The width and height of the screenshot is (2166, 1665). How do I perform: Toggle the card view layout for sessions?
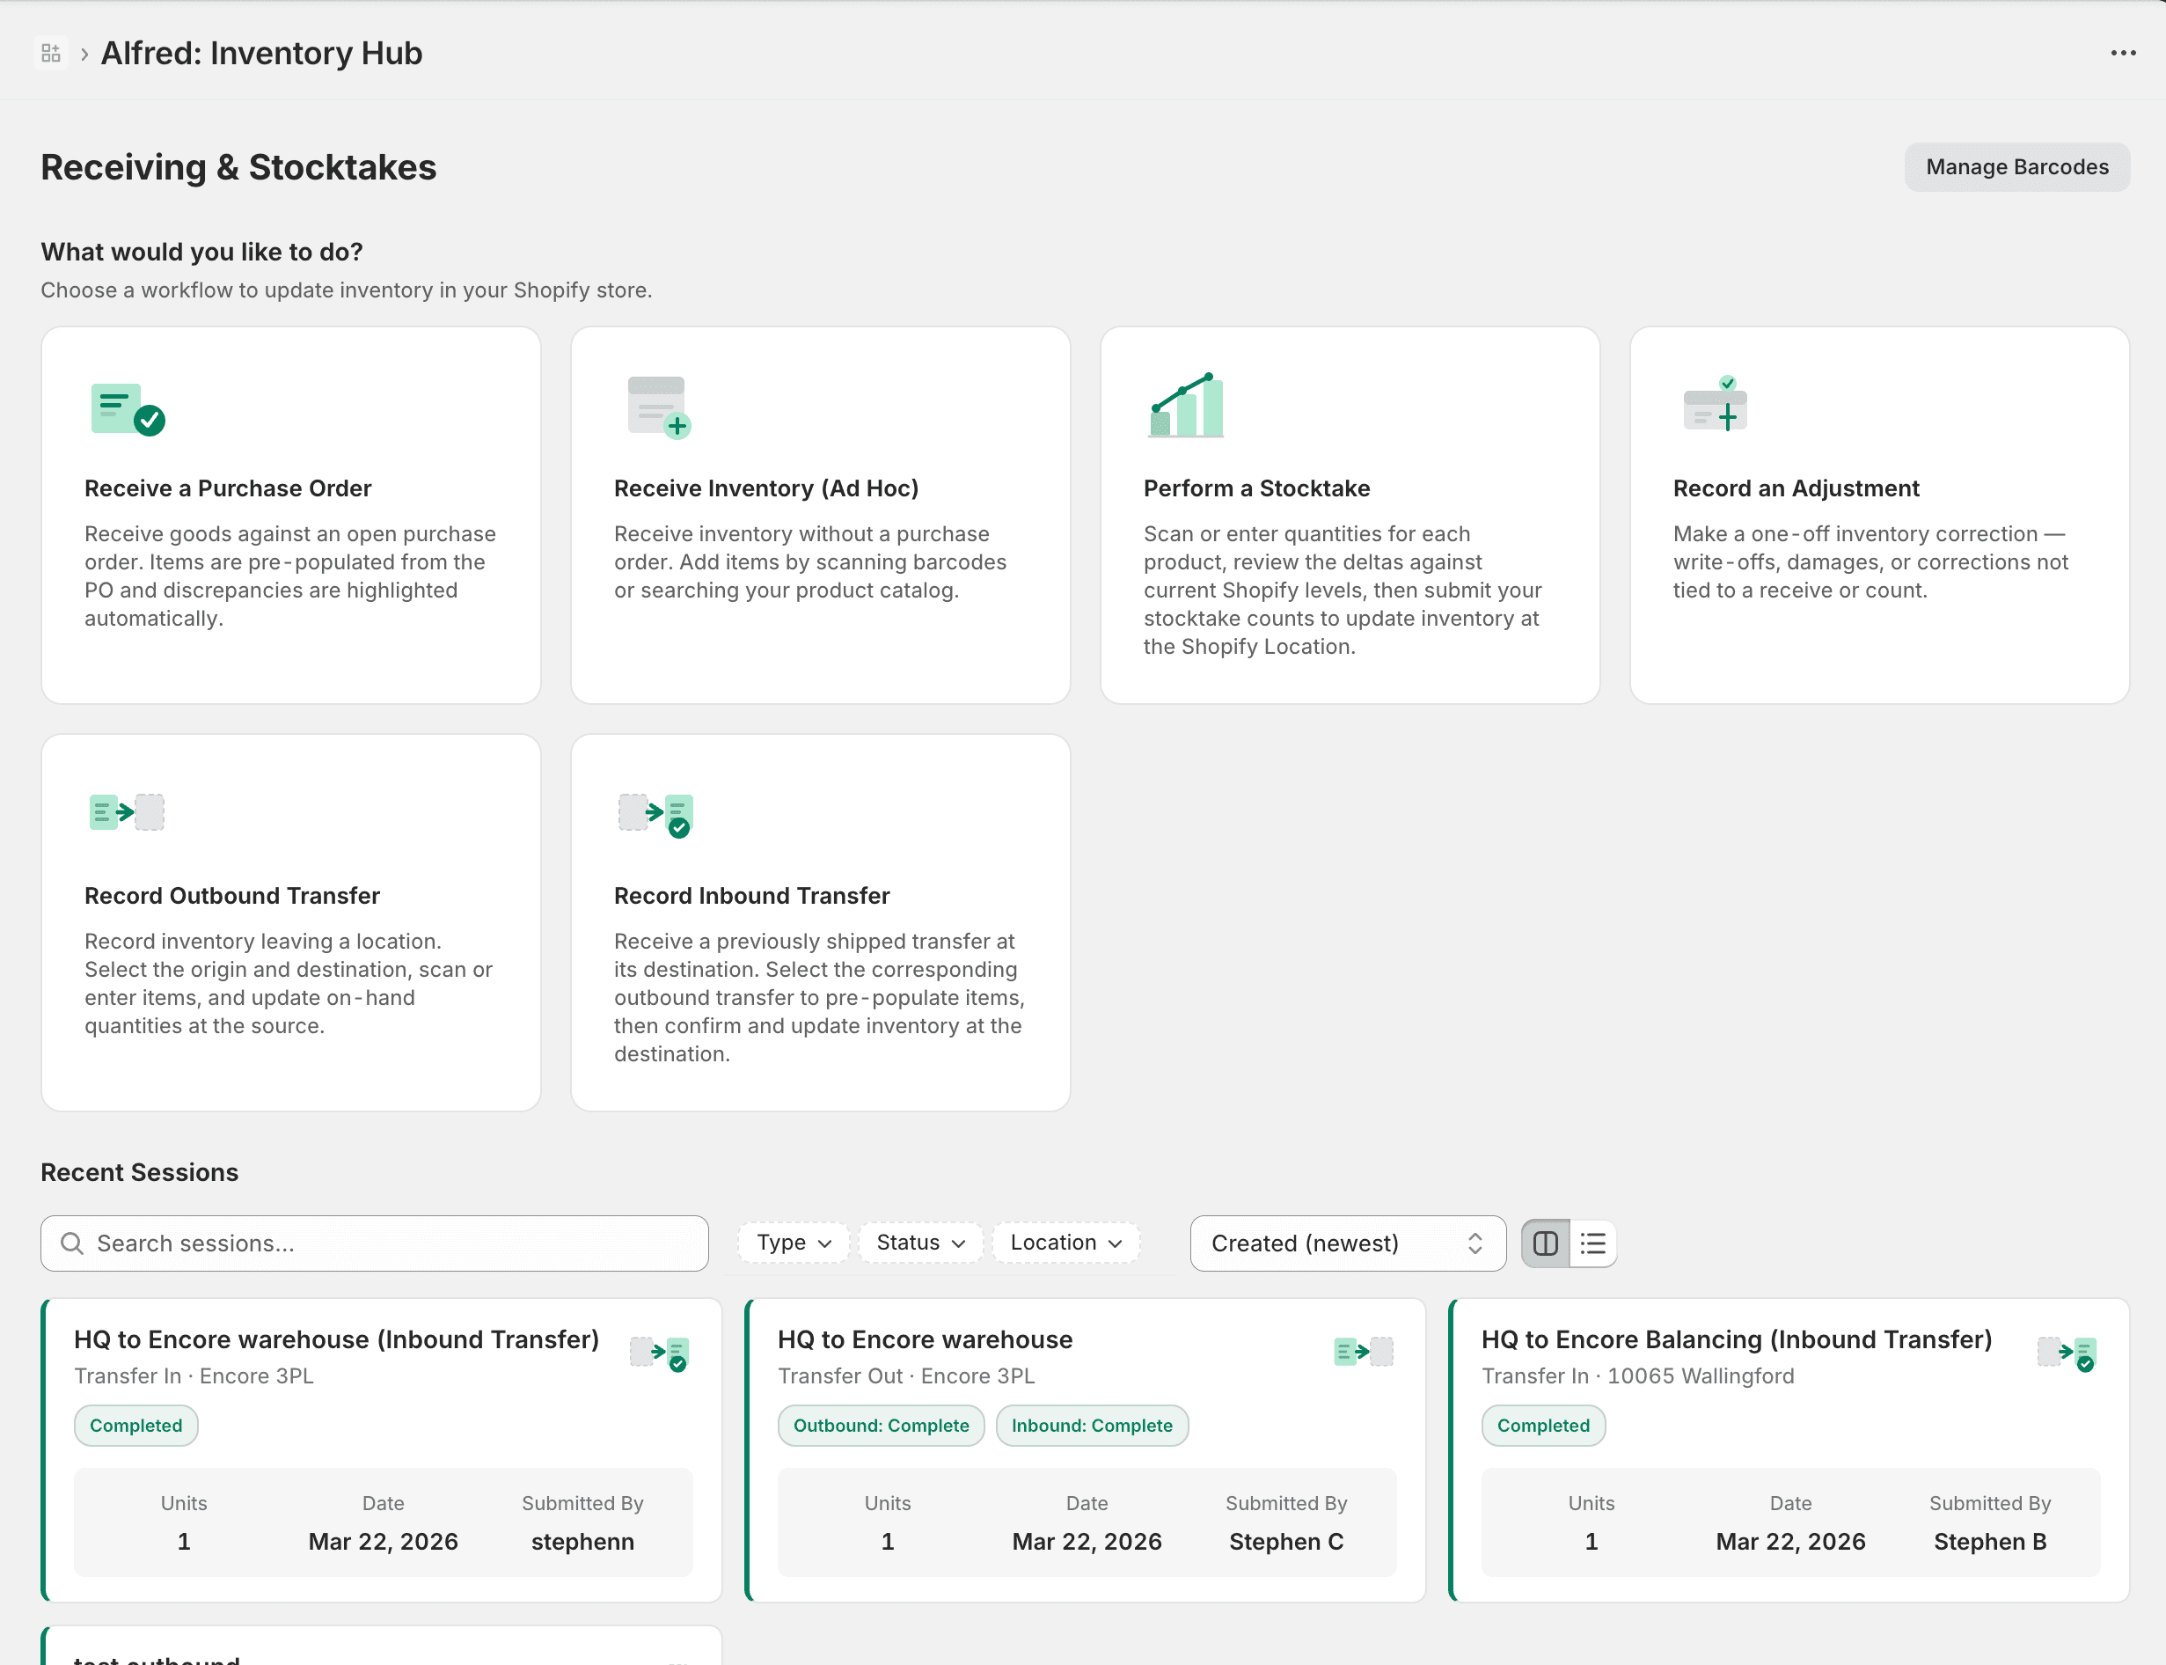[x=1546, y=1242]
